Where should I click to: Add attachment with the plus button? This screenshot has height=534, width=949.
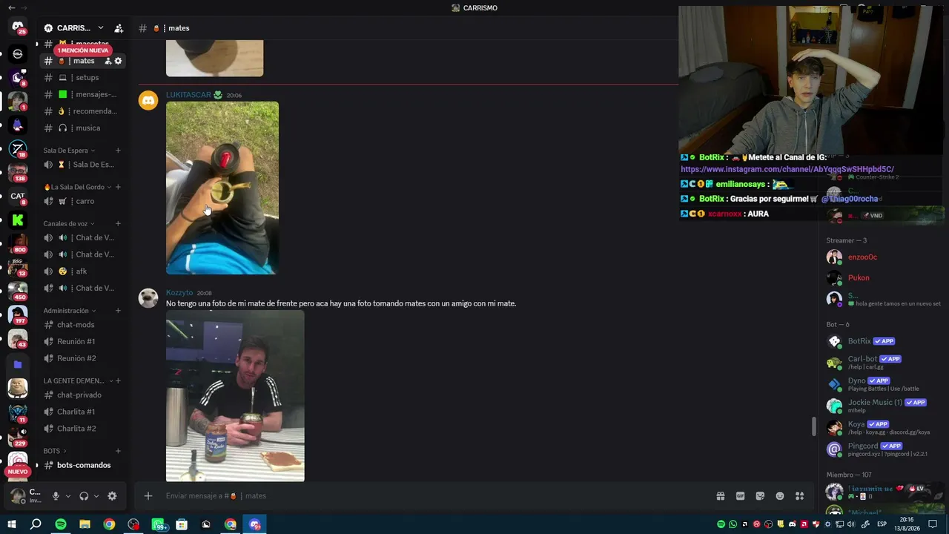click(148, 496)
